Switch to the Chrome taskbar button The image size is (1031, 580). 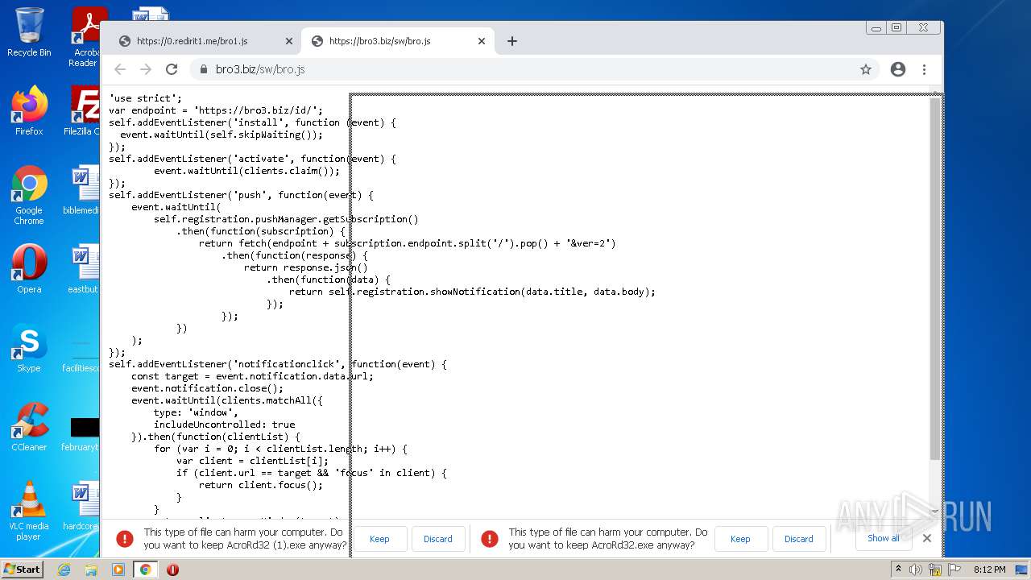tap(146, 570)
